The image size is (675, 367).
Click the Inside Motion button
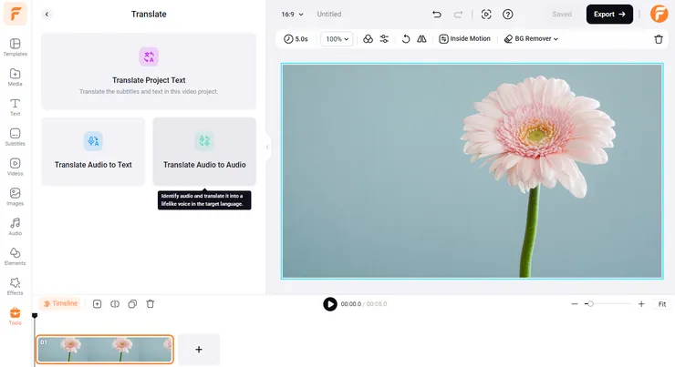click(x=465, y=39)
